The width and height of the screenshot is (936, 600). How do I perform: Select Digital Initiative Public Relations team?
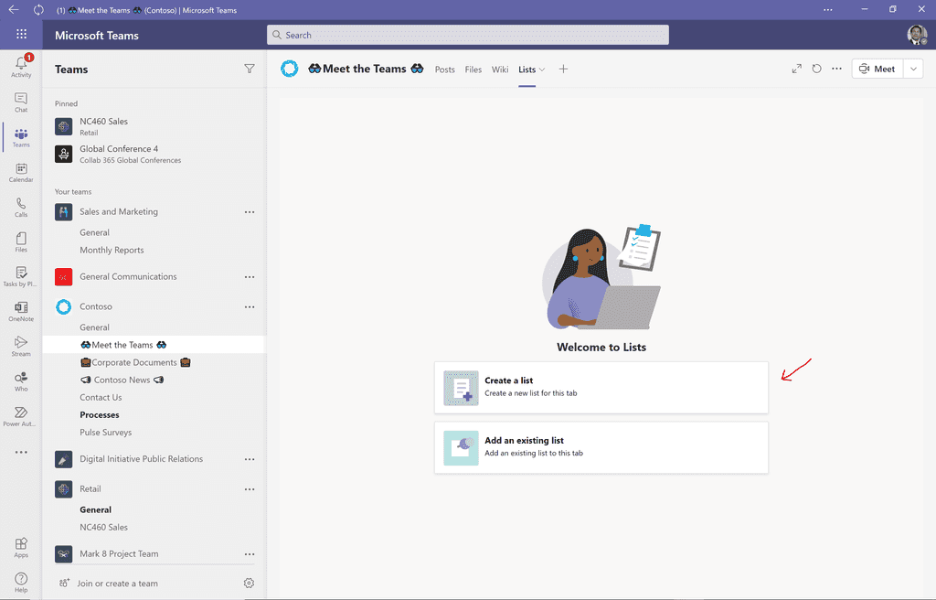(x=144, y=459)
